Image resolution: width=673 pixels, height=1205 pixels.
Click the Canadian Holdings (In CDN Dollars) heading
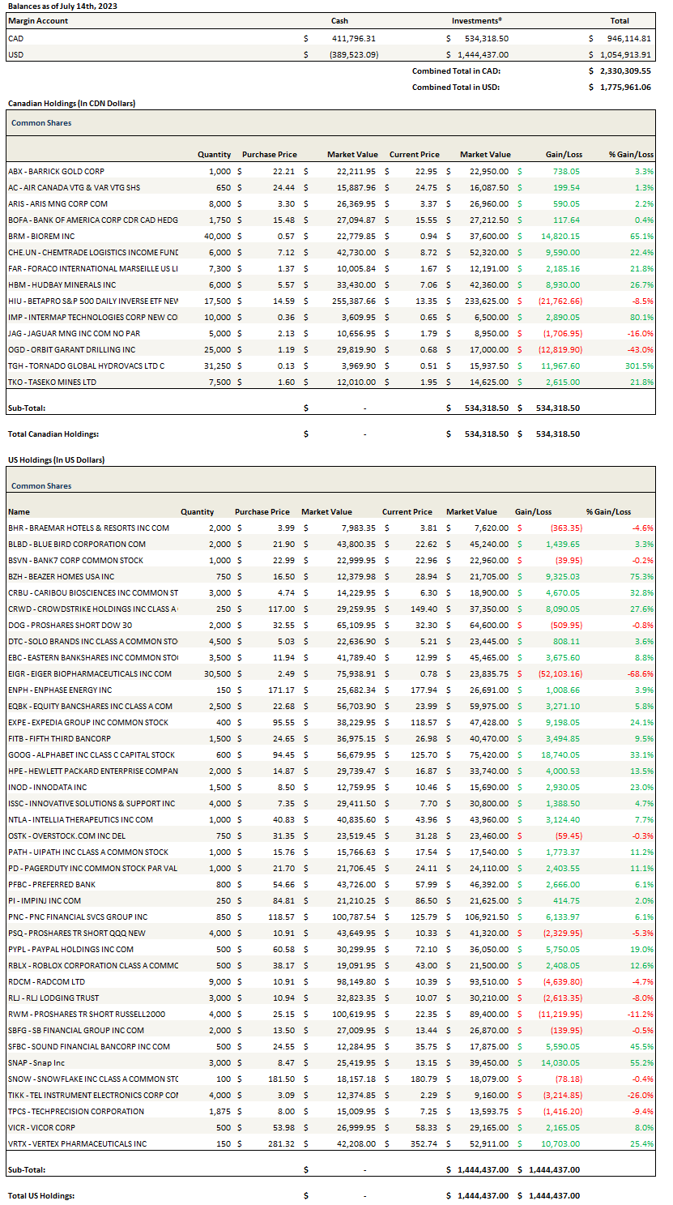click(x=71, y=104)
